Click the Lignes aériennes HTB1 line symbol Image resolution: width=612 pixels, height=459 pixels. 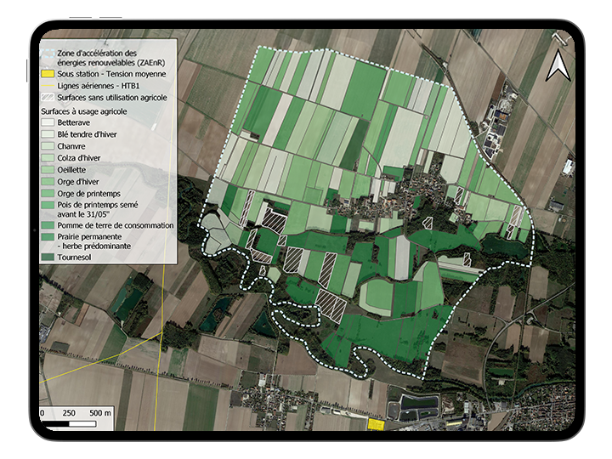point(47,86)
